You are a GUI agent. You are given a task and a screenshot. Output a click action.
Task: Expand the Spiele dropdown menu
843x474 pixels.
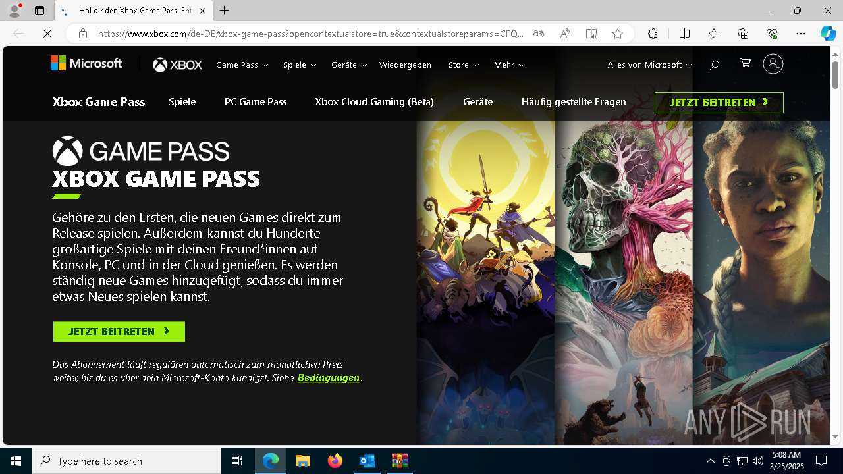(300, 65)
